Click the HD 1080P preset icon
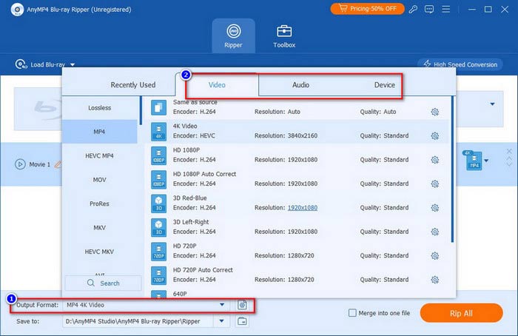This screenshot has width=518, height=336. click(x=158, y=155)
